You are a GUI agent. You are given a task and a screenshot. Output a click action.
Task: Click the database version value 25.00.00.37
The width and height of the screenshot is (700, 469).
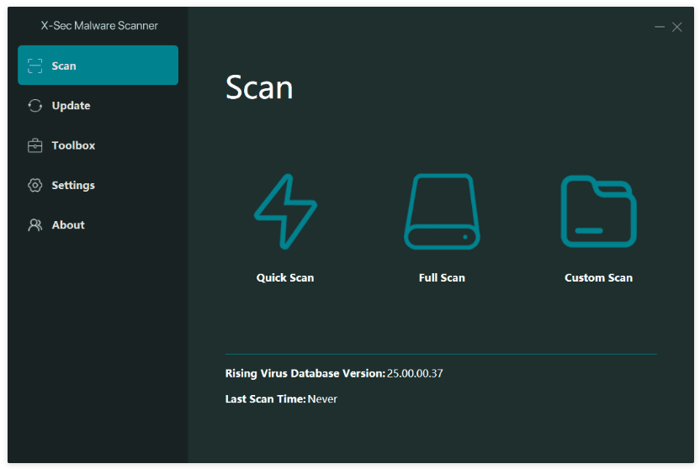coord(415,373)
